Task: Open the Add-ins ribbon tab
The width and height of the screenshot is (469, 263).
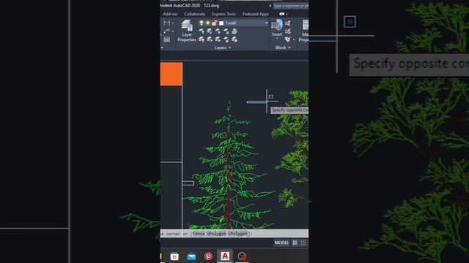Action: [x=170, y=14]
